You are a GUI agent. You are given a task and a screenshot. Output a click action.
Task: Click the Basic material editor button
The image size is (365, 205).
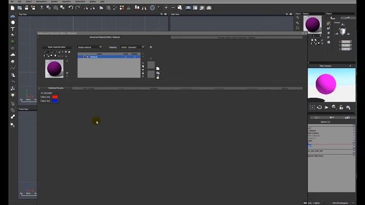point(56,47)
